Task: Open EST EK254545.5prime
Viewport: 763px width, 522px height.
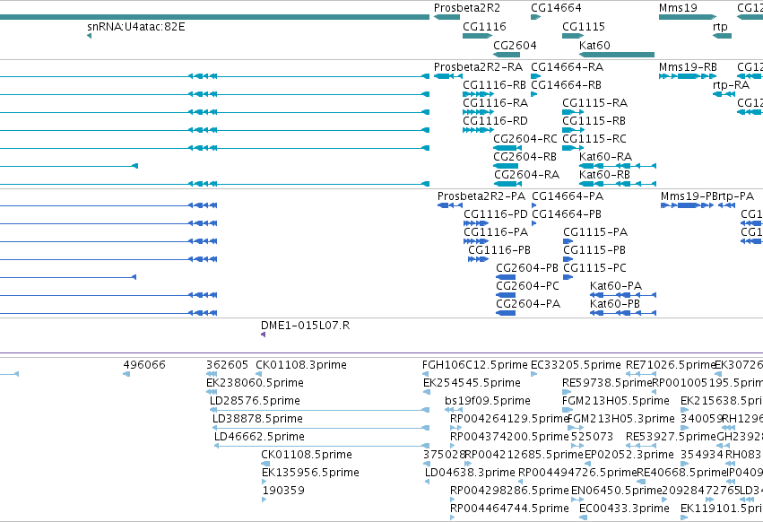Action: point(472,383)
